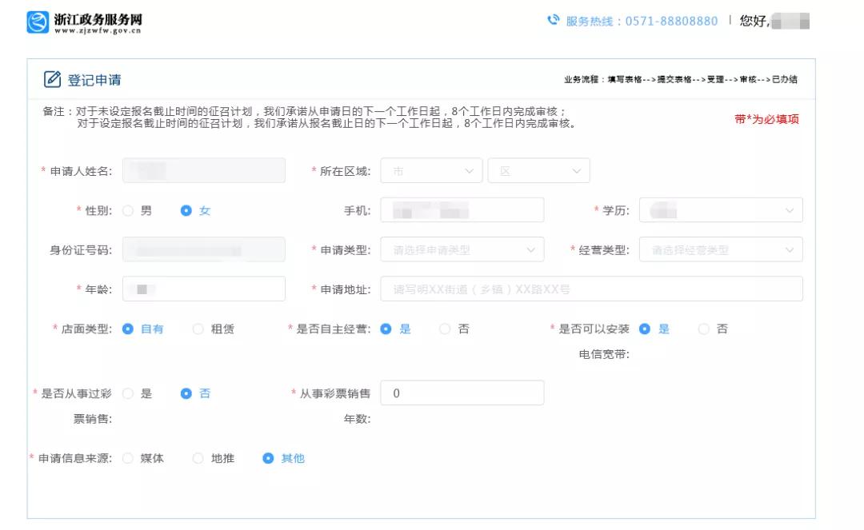Click the 浙江政务服务网 logo icon
The image size is (864, 530).
tap(36, 20)
